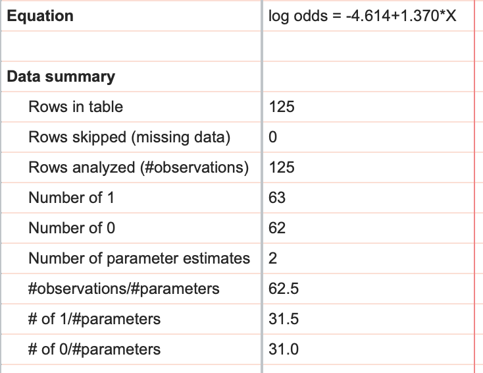483x373 pixels.
Task: Click the value 63 for Number of 1
Action: [x=278, y=198]
